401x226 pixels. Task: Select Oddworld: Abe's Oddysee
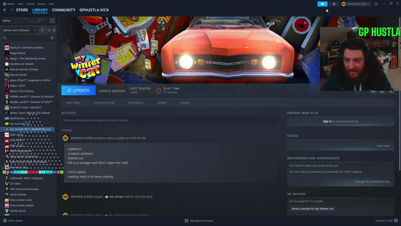tap(26, 178)
